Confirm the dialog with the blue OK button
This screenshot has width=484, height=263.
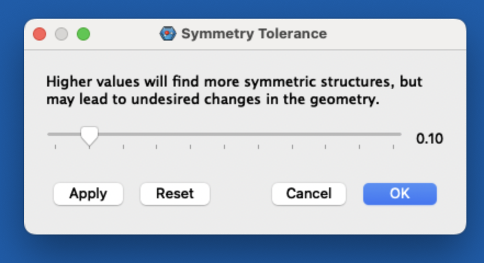click(399, 194)
